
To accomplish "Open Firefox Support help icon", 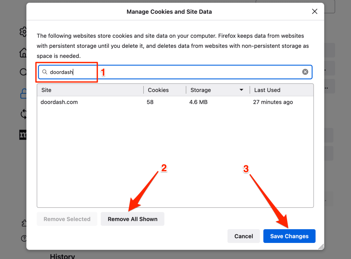I will pos(24,238).
